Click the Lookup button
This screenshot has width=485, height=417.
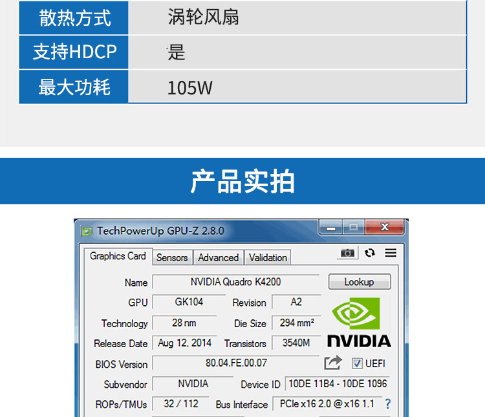click(x=360, y=282)
